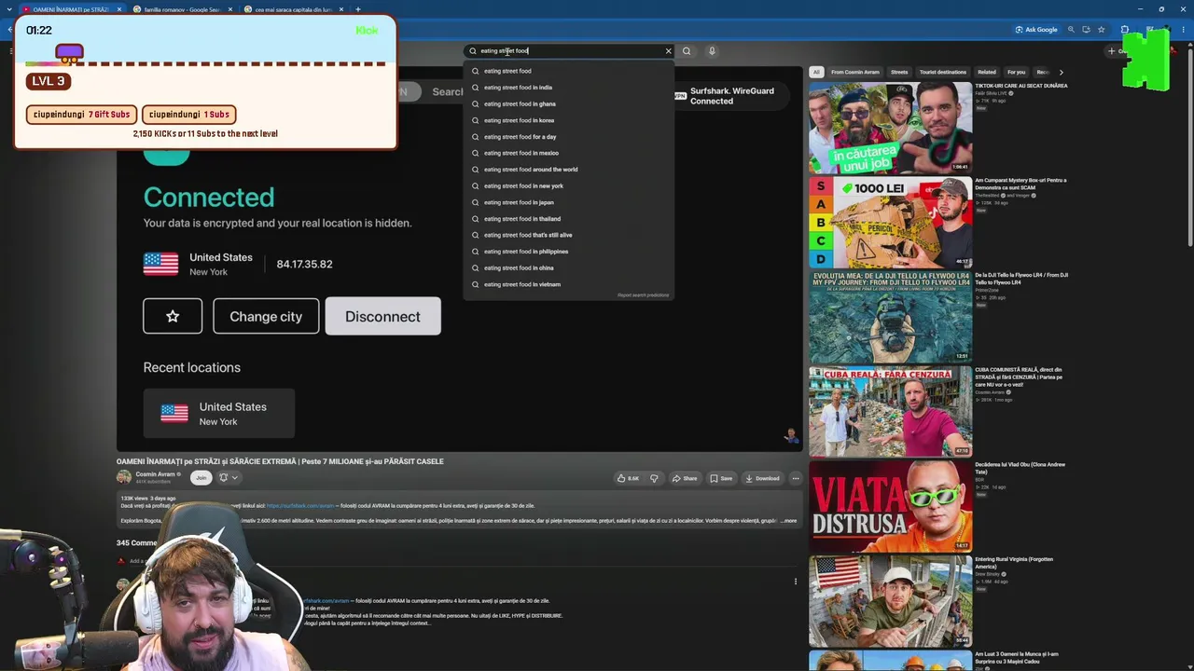Choose suggestion eating street food in india
This screenshot has height=671, width=1194.
(568, 88)
